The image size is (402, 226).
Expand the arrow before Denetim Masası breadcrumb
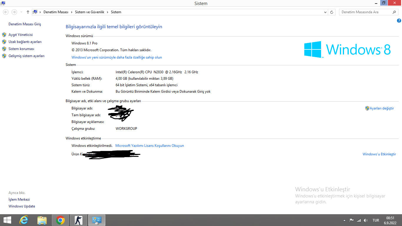coord(40,12)
